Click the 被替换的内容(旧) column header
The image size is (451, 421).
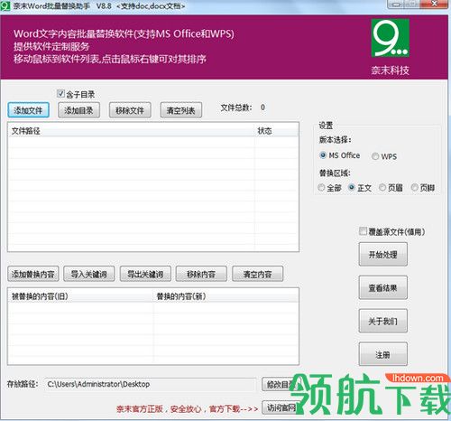(80, 296)
